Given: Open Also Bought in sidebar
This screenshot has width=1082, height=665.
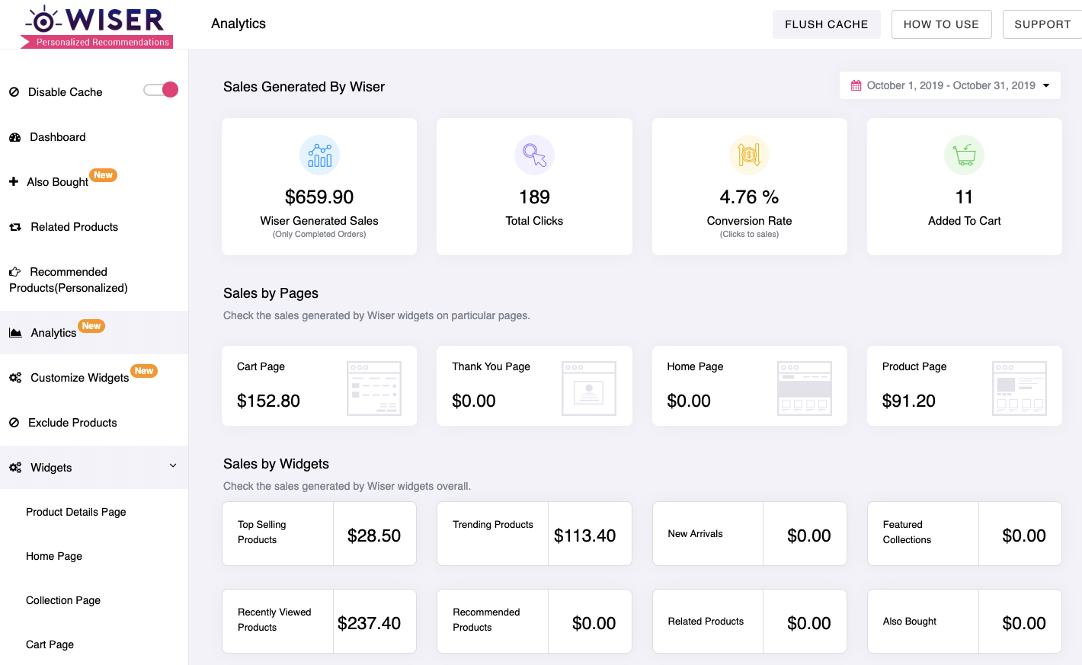Looking at the screenshot, I should 58,182.
